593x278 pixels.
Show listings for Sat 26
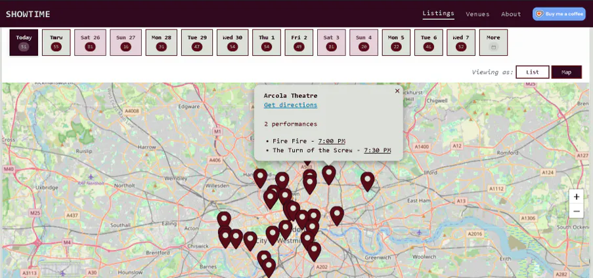90,43
